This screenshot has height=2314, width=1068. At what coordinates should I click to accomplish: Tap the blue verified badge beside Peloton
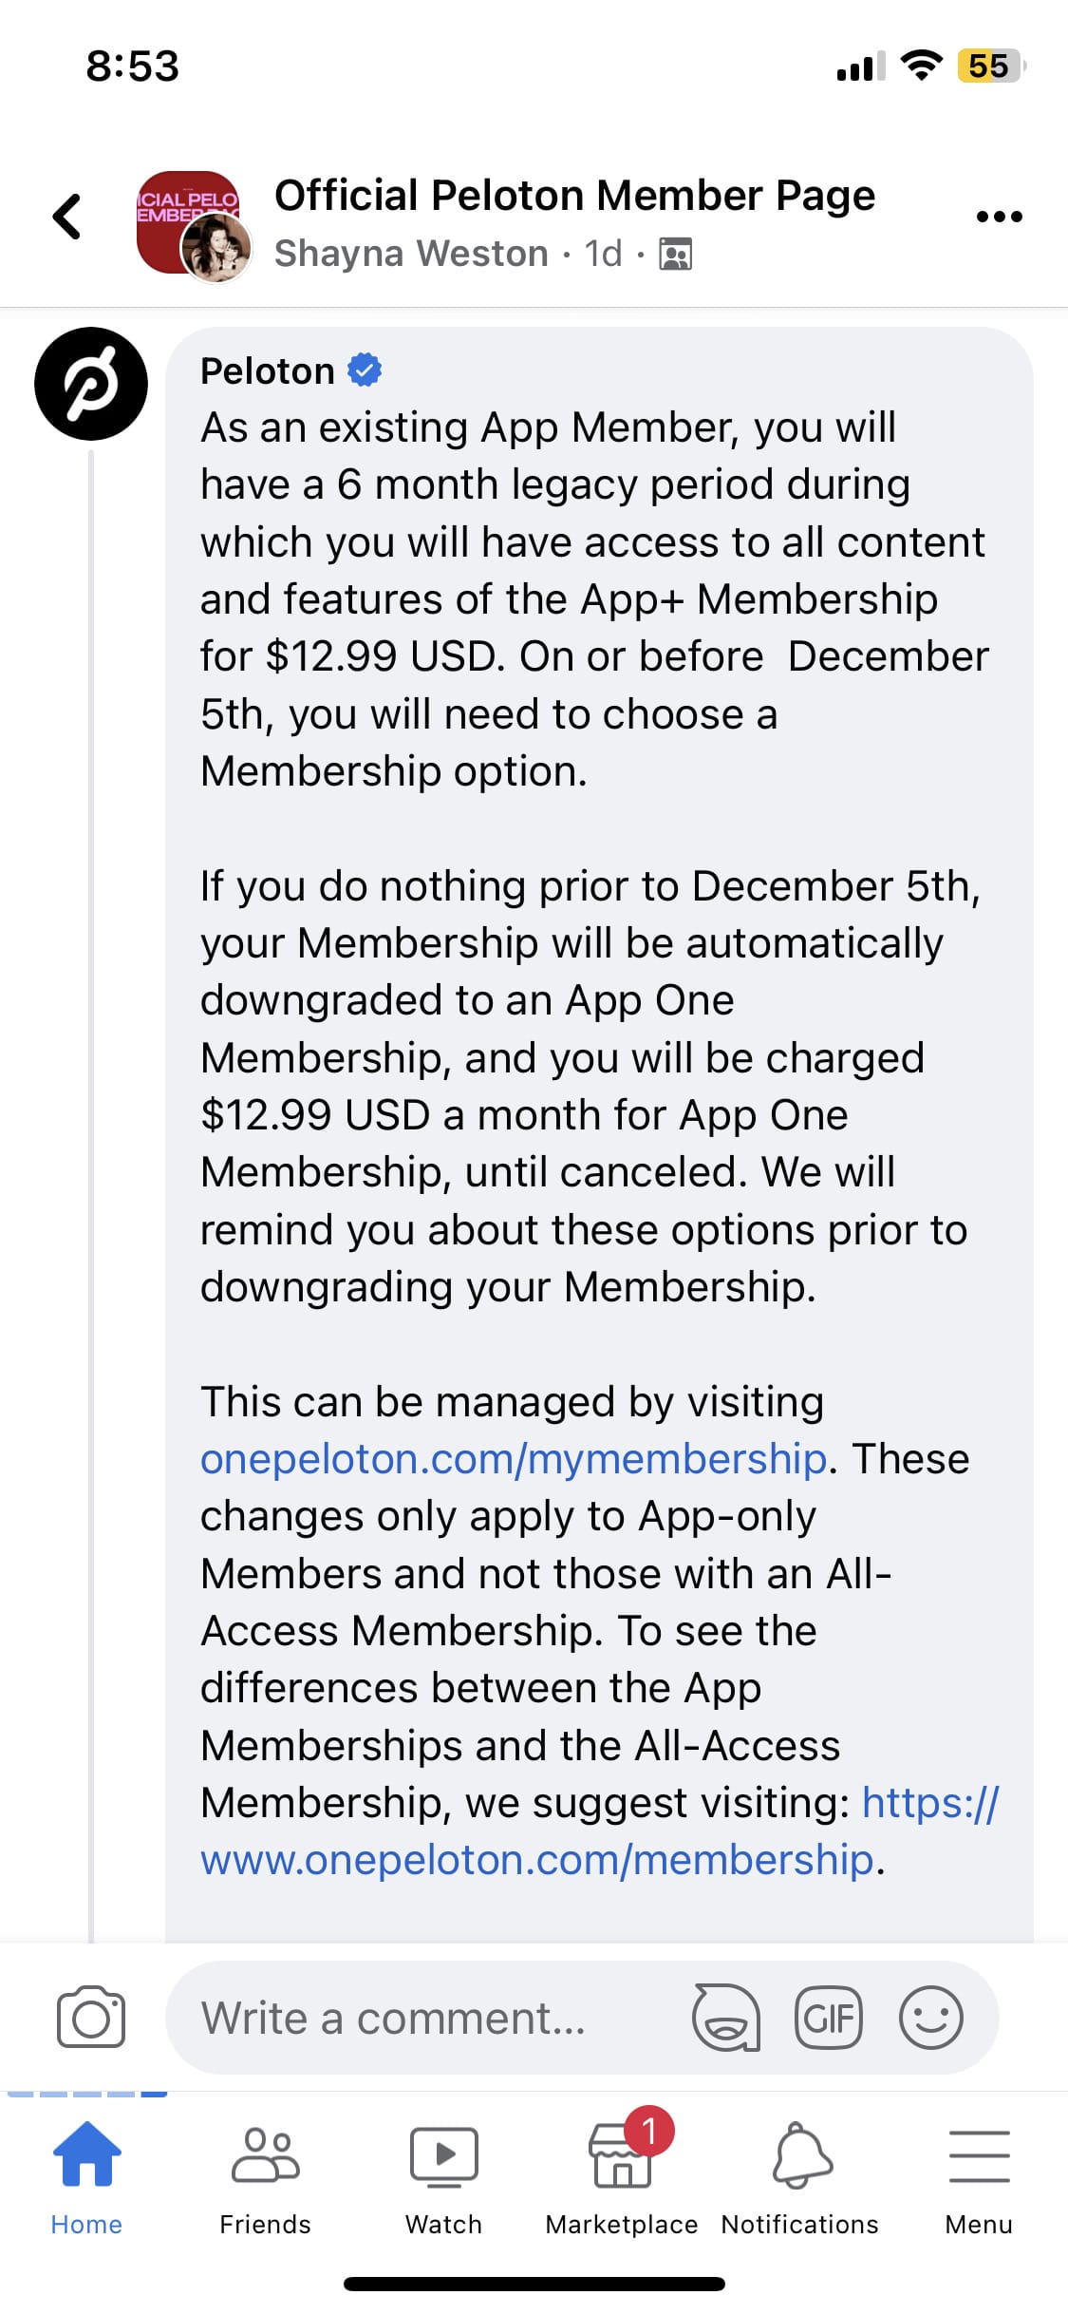(x=365, y=370)
